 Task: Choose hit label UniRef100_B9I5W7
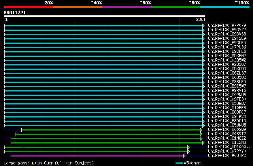tap(227, 86)
